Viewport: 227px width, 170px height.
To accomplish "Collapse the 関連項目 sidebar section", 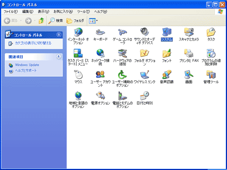I will 58,57.
